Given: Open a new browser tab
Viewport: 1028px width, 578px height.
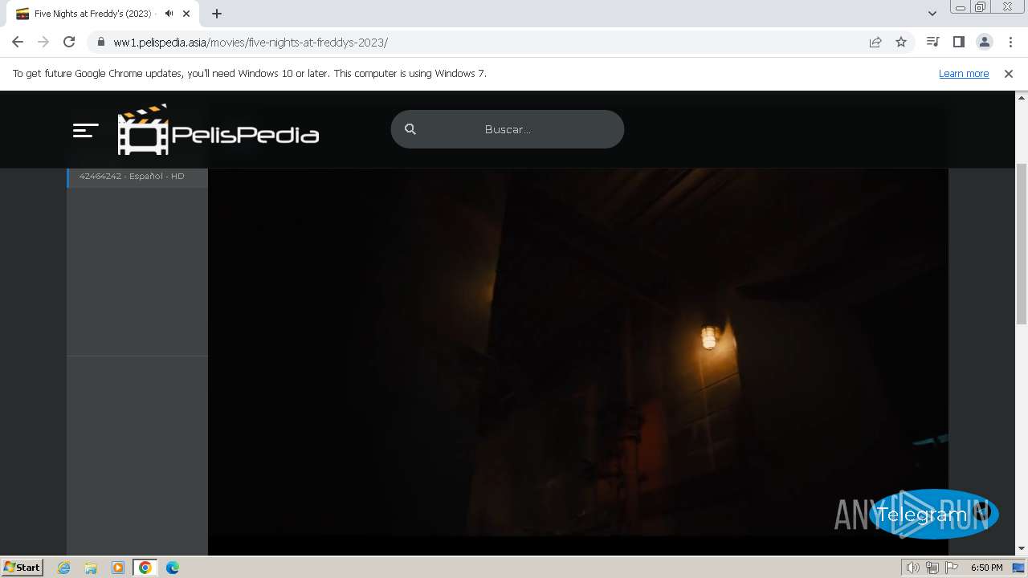Looking at the screenshot, I should pos(217,14).
